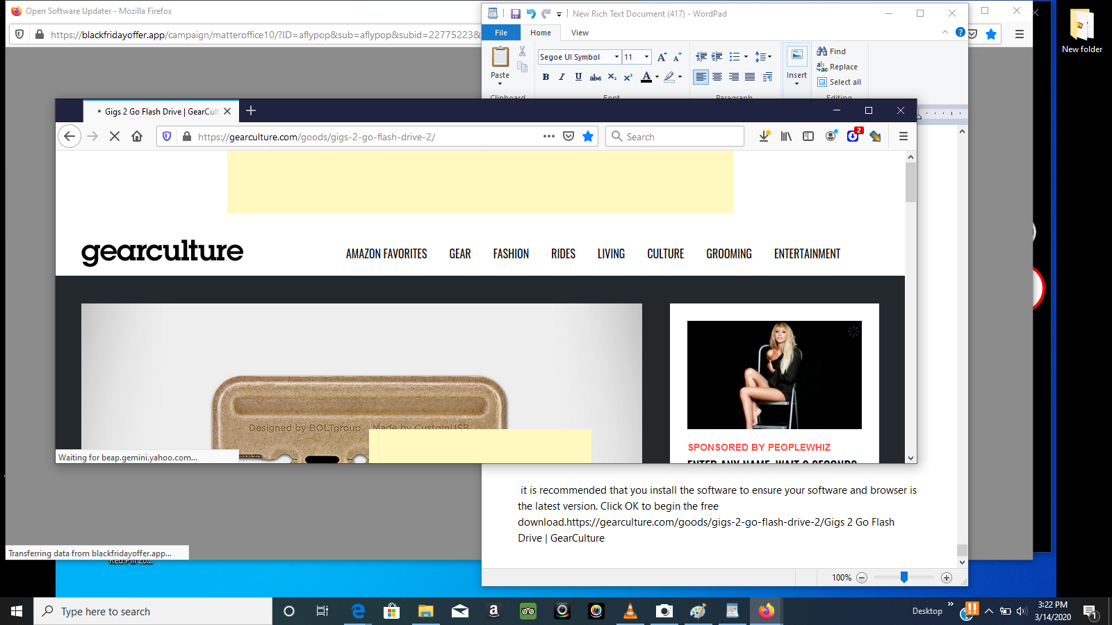1112x625 pixels.
Task: Toggle Underline formatting
Action: [578, 77]
